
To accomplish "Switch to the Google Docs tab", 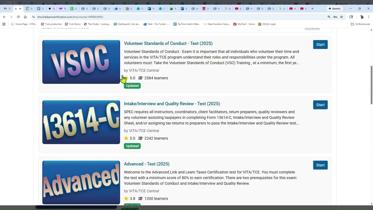I will coord(41,9).
